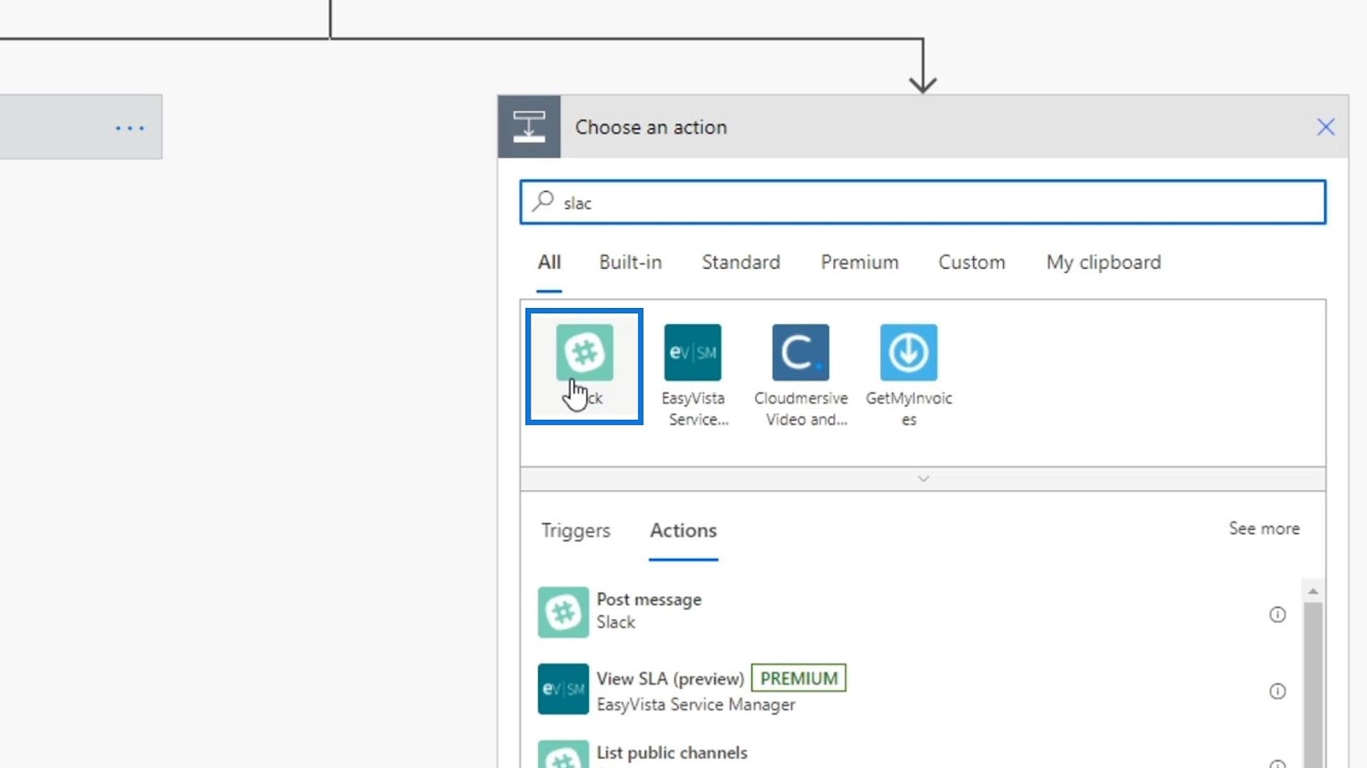The width and height of the screenshot is (1367, 768).
Task: Open the Premium connectors tab
Action: pyautogui.click(x=860, y=262)
